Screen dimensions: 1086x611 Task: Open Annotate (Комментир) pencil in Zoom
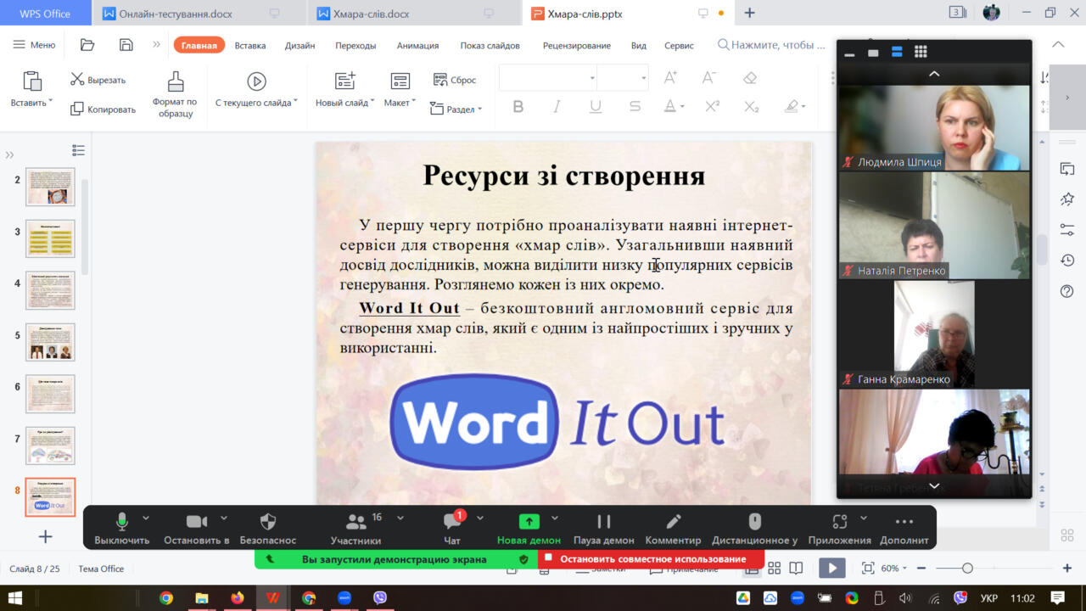click(x=674, y=527)
